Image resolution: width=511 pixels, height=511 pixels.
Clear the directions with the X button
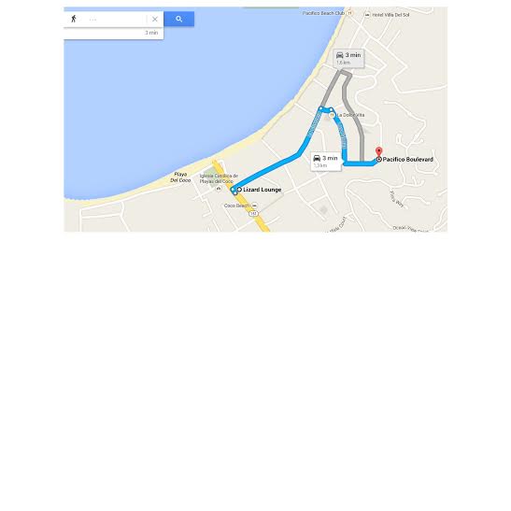[x=155, y=20]
